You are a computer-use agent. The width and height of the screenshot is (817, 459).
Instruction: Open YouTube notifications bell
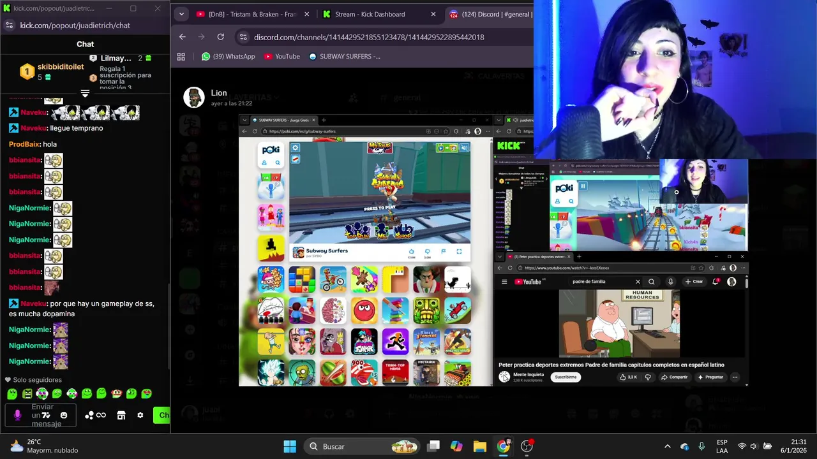(716, 282)
